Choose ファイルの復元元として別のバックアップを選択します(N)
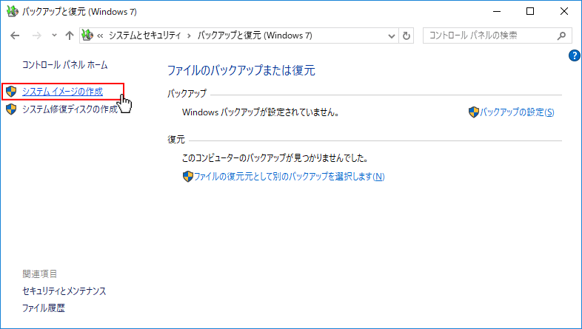 coord(289,177)
